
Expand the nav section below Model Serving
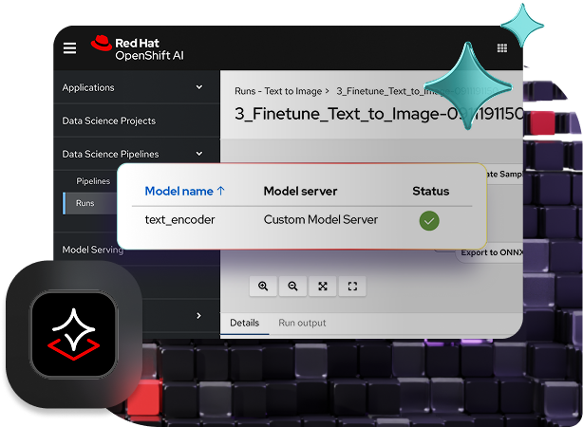click(x=198, y=315)
